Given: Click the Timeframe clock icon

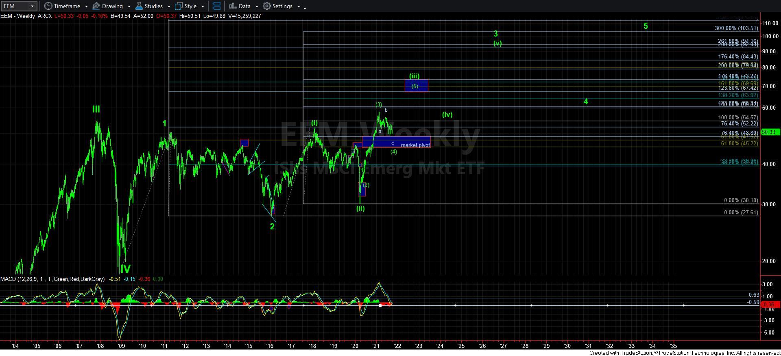Looking at the screenshot, I should point(48,6).
